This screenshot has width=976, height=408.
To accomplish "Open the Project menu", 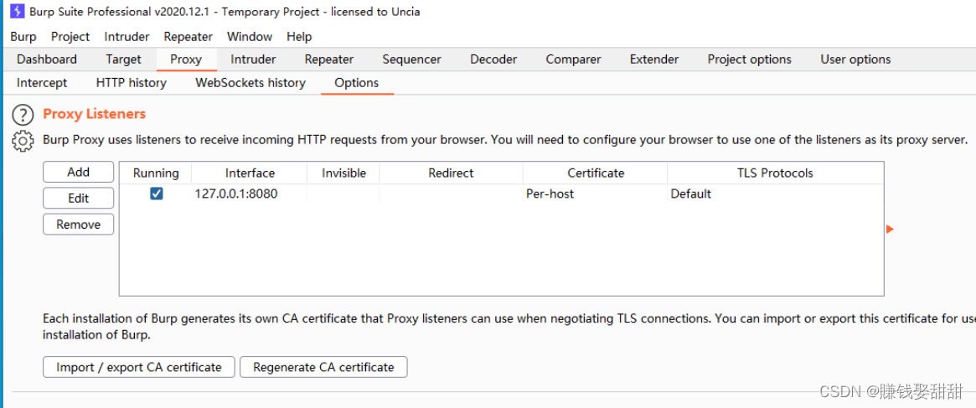I will tap(70, 37).
